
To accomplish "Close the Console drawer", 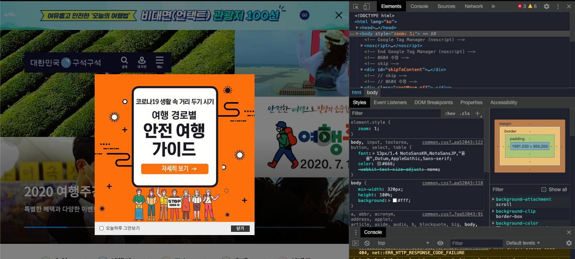I will point(569,232).
